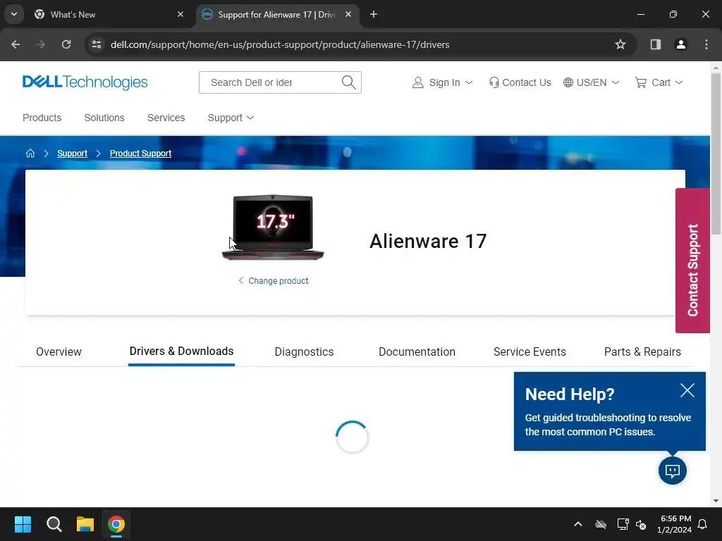Switch to the Overview tab
Image resolution: width=722 pixels, height=541 pixels.
point(59,352)
